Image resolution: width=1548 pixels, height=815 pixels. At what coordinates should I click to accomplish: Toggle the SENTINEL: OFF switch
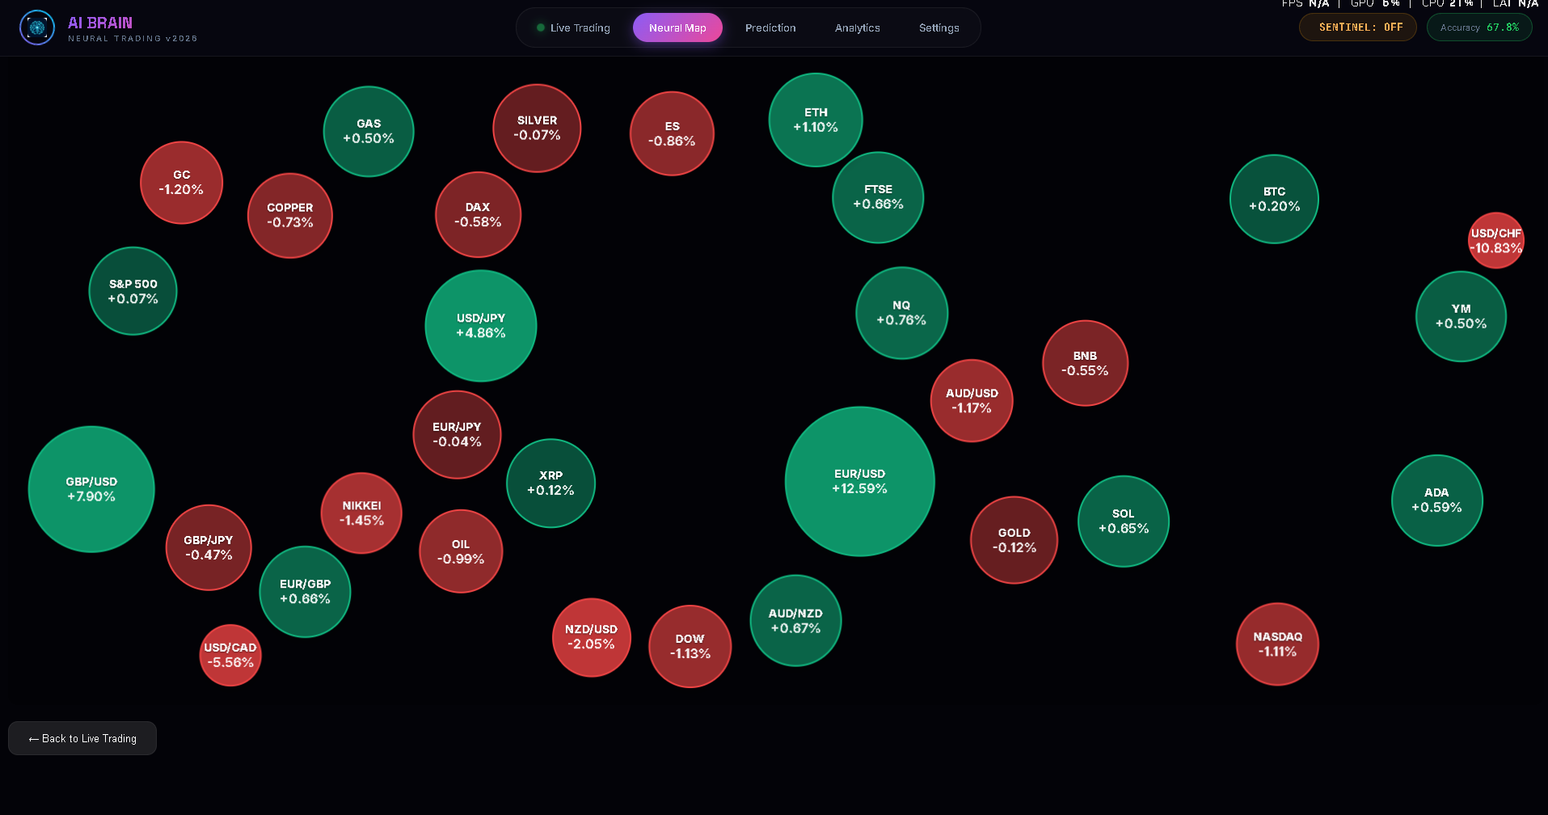click(x=1357, y=27)
